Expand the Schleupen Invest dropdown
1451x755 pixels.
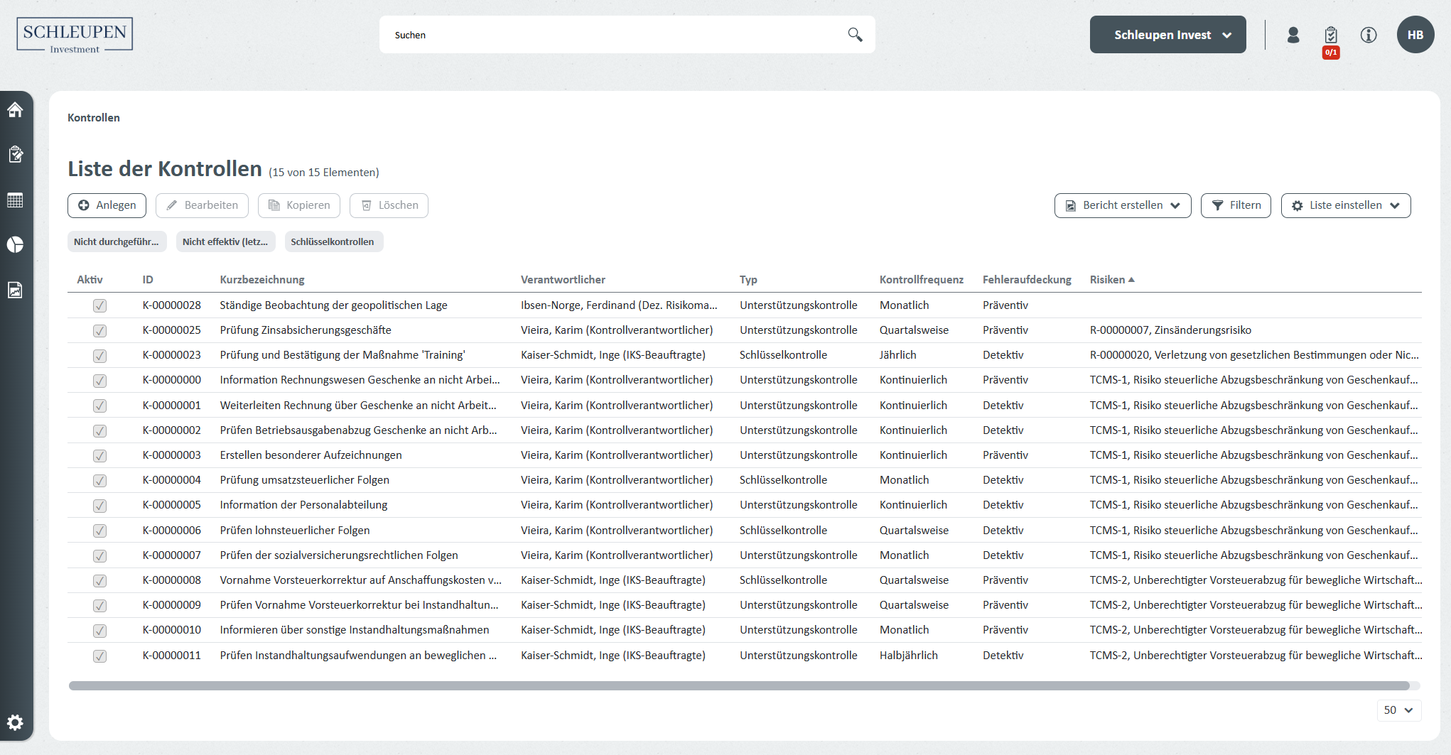[1167, 35]
